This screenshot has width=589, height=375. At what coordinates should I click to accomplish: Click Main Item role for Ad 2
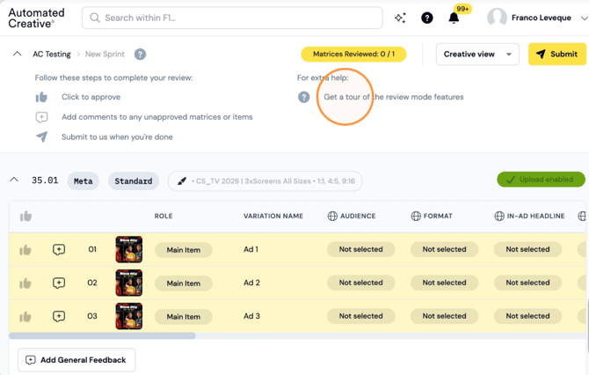click(184, 283)
